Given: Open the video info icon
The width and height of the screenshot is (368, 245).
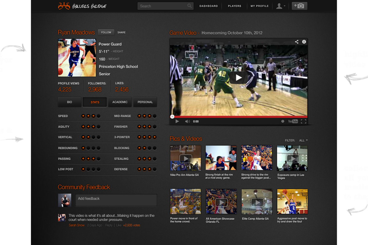Looking at the screenshot, I should coord(304,42).
